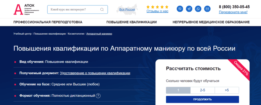261x105 pixels.
Task: Click the search magnifier icon
Action: (102, 10)
